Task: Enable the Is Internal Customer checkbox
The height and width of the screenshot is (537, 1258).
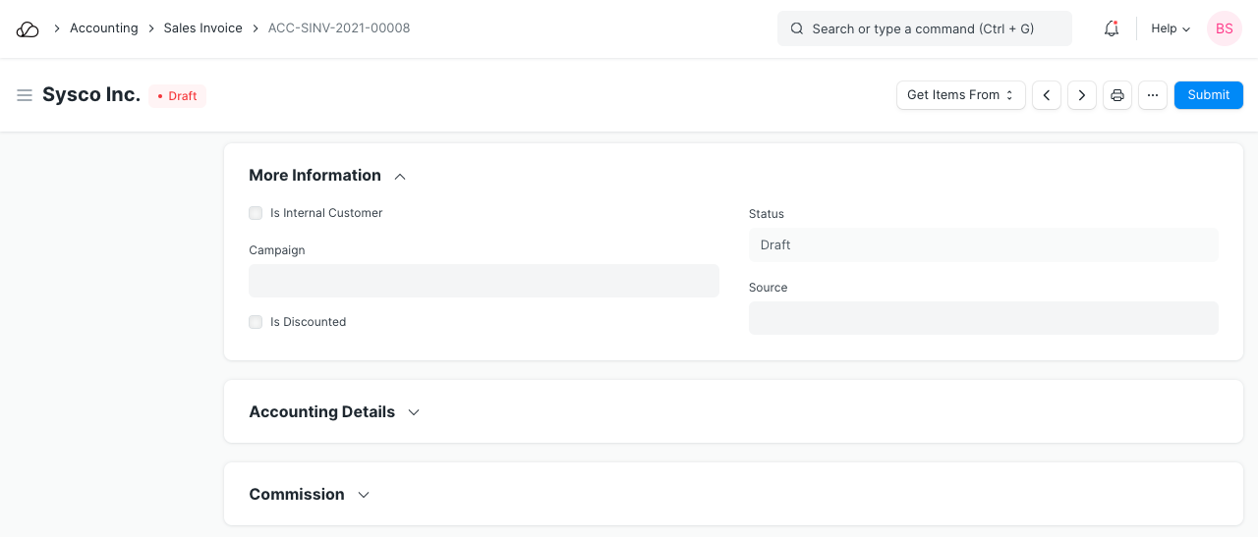Action: coord(256,213)
